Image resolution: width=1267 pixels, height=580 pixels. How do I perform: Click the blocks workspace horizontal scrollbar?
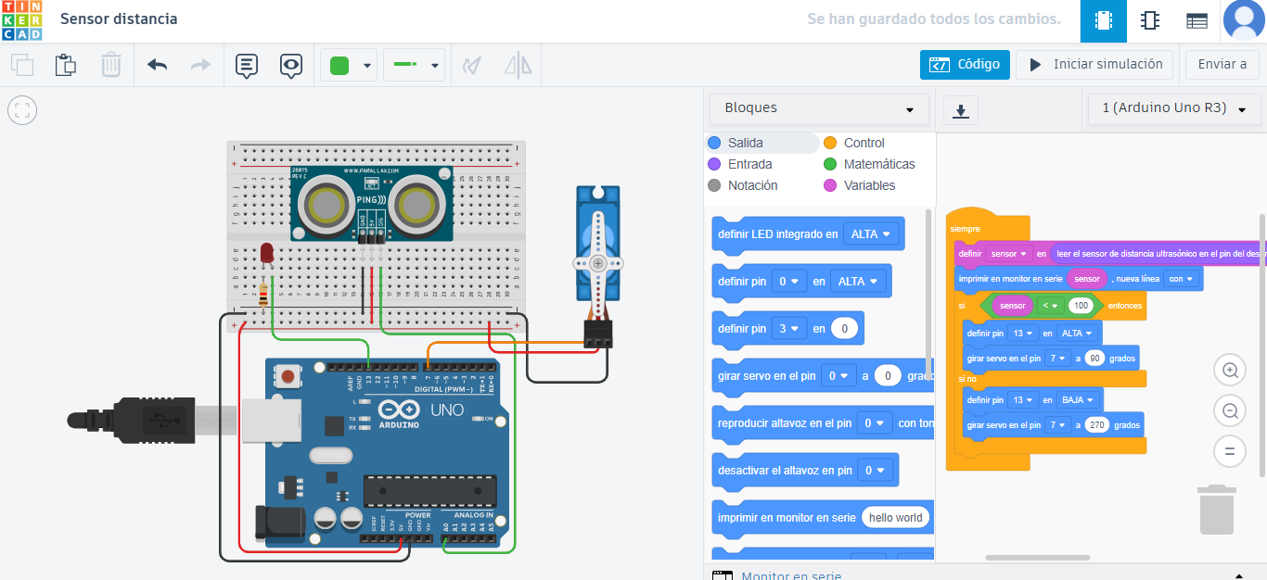coord(1037,558)
